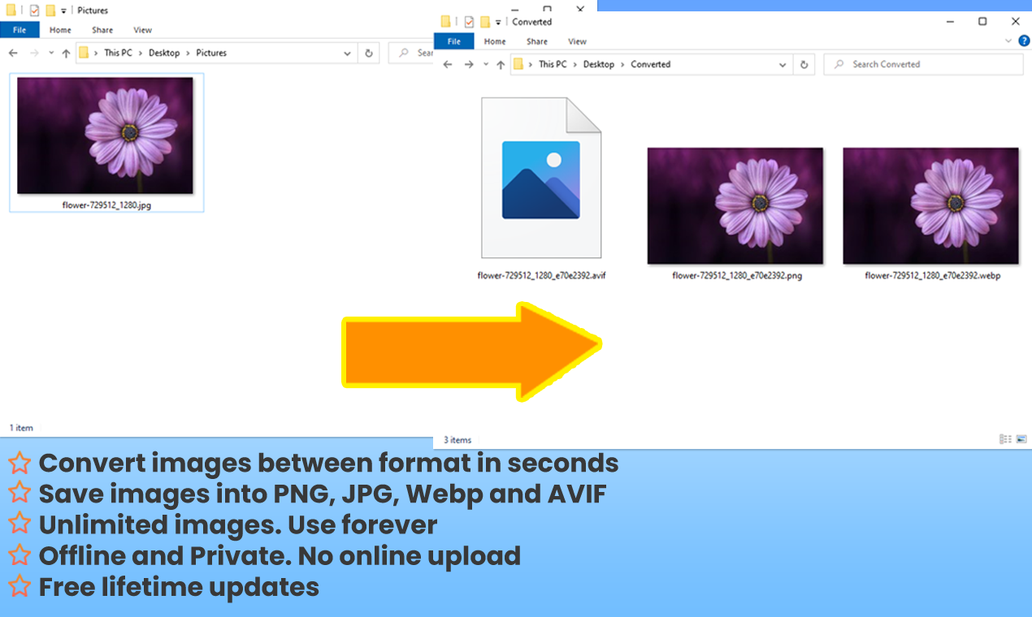
Task: Open Desktop from the breadcrumb path
Action: coord(599,64)
